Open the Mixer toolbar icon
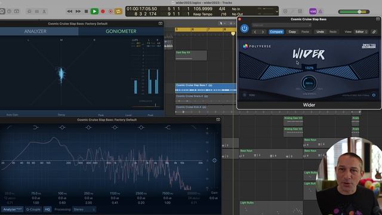The image size is (382, 215). (37, 11)
